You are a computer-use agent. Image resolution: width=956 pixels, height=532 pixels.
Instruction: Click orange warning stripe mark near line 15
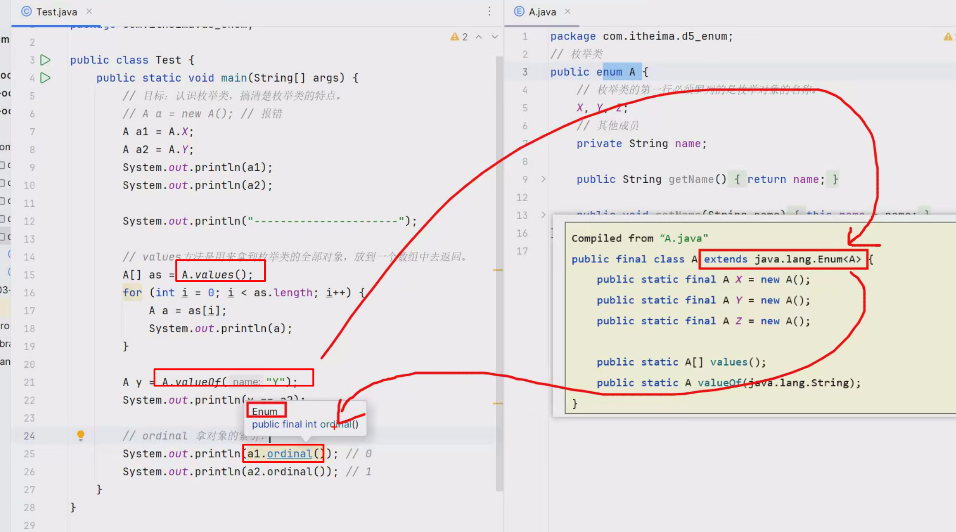point(498,270)
